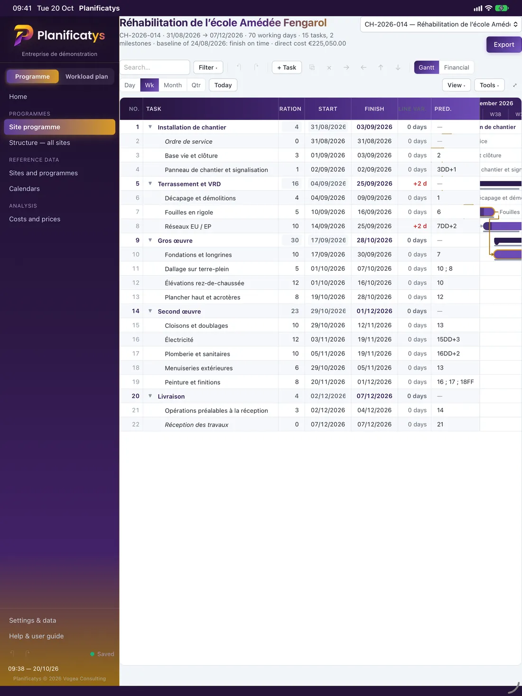This screenshot has width=522, height=696.
Task: Click the Planificatys logo
Action: [59, 36]
